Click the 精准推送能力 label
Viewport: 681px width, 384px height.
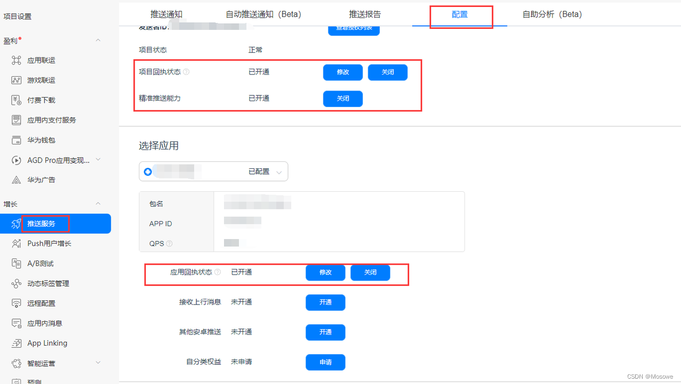160,98
